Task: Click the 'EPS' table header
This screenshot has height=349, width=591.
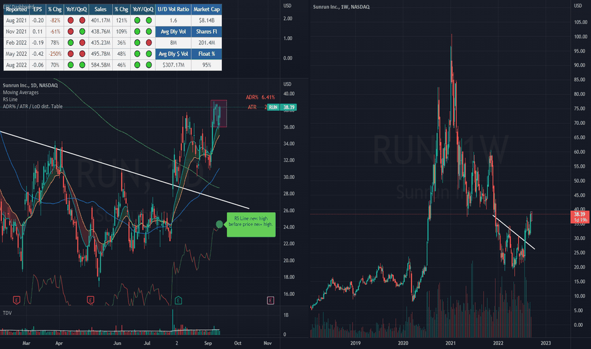Action: pyautogui.click(x=37, y=9)
